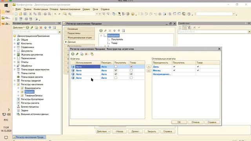Add a new aggregate with green plus icon
Viewport: 251px width, 141px height.
point(73,54)
